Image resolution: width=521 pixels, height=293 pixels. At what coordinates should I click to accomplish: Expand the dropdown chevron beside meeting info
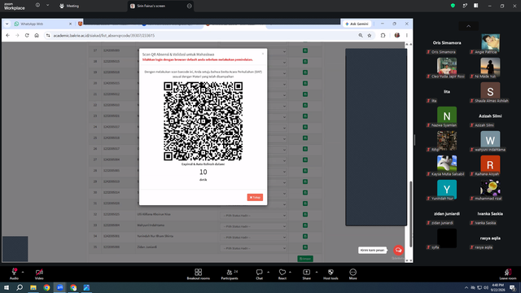point(47,6)
